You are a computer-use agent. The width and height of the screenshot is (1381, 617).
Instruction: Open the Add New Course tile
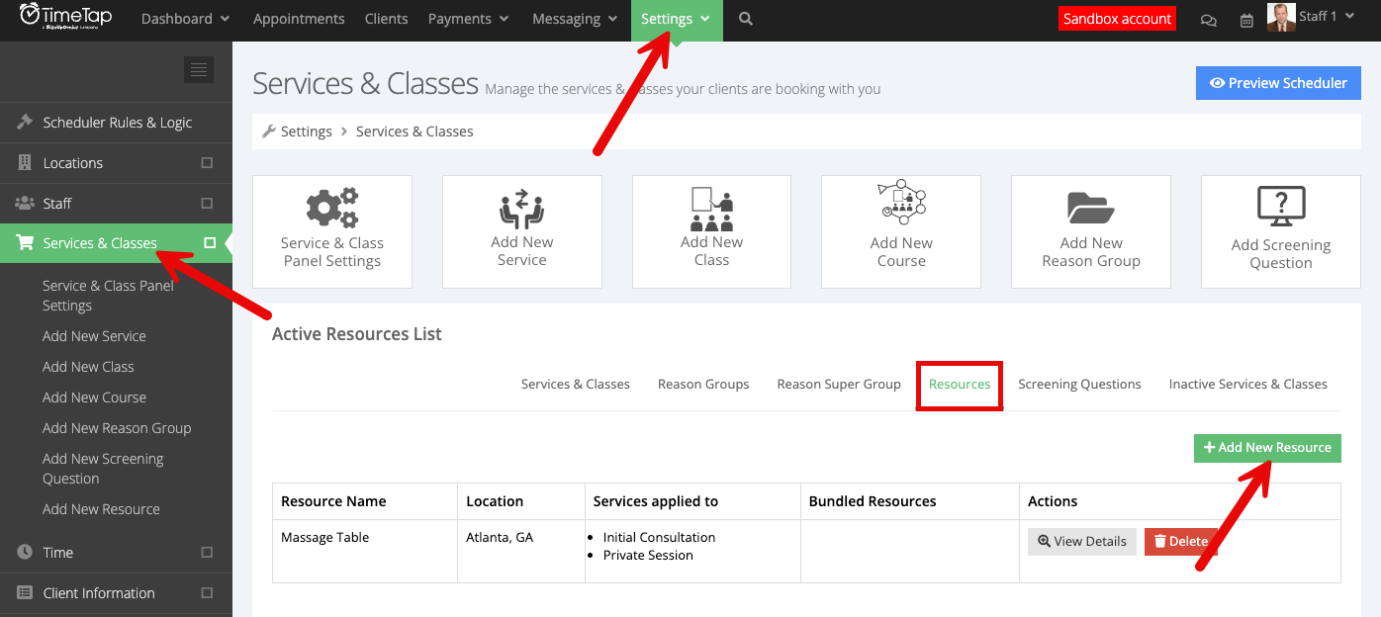click(x=901, y=231)
